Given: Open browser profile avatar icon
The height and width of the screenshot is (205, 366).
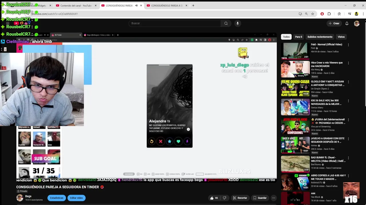Looking at the screenshot, I should (356, 14).
